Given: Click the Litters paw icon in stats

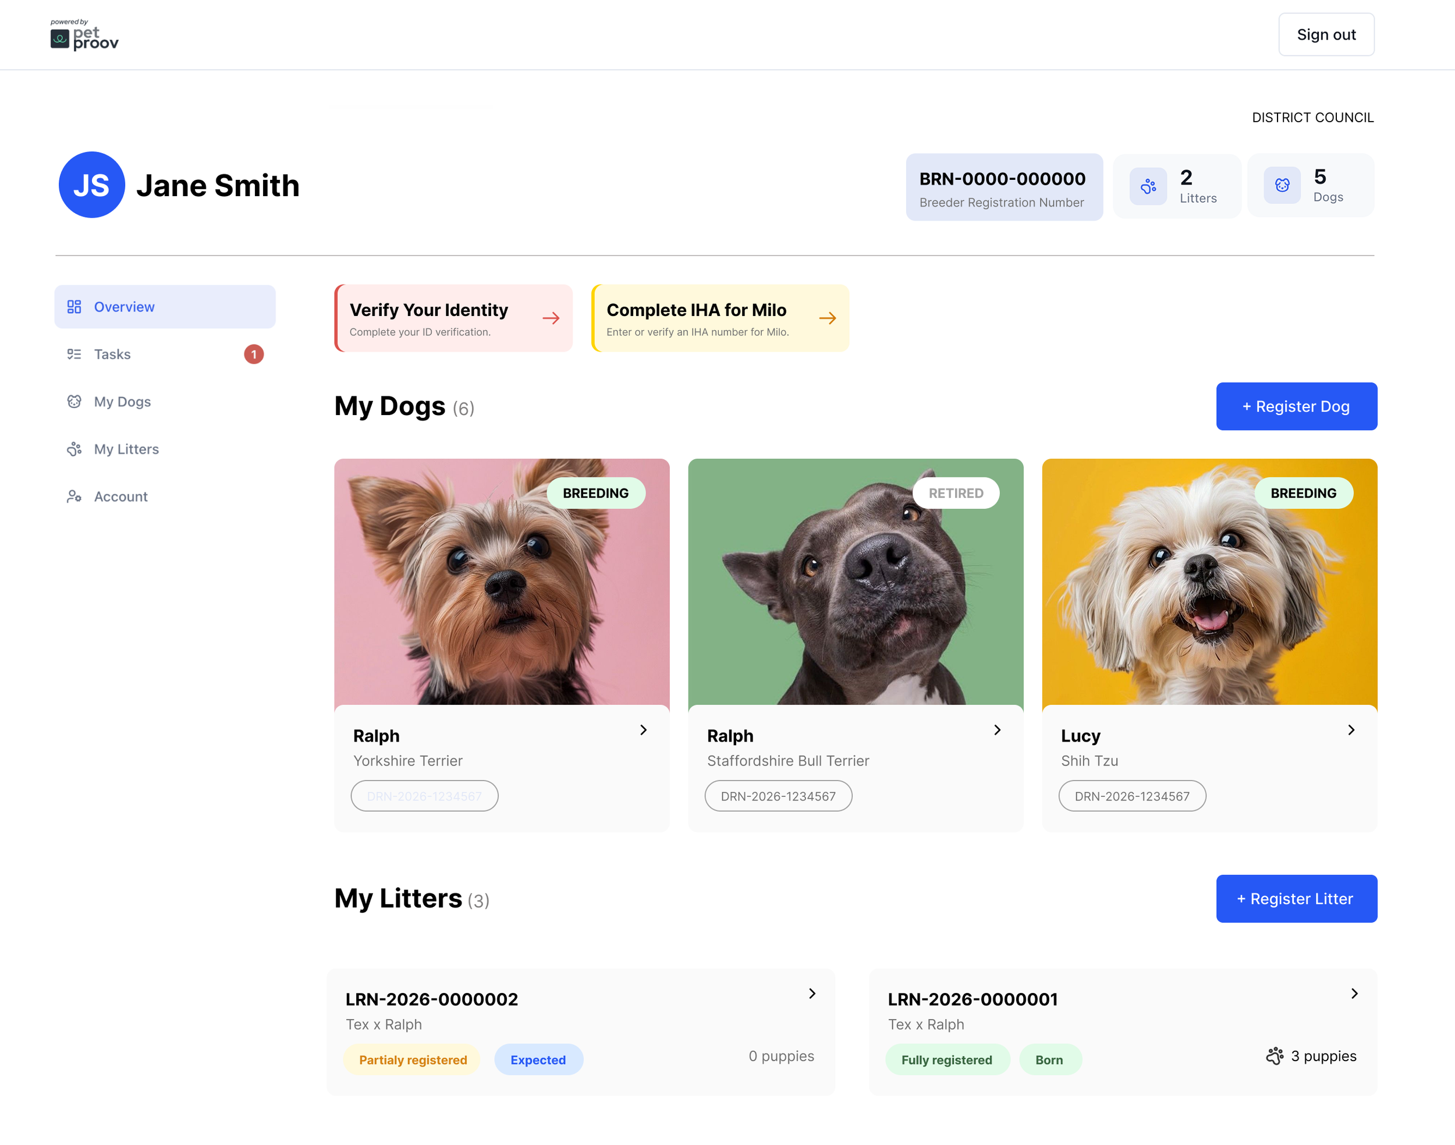Looking at the screenshot, I should 1148,186.
